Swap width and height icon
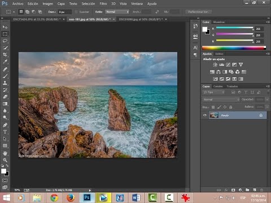 [x=157, y=12]
